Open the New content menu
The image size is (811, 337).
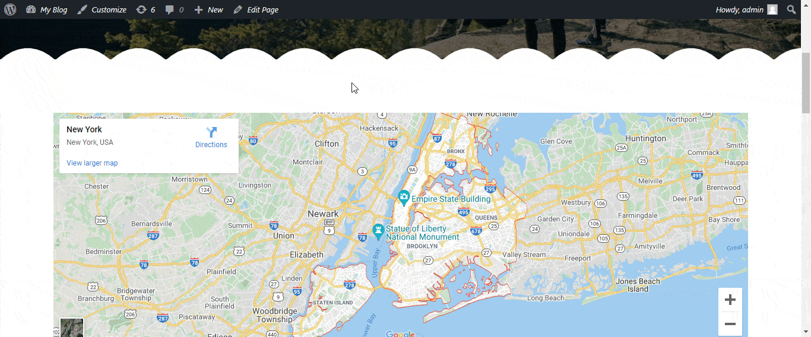pyautogui.click(x=209, y=9)
